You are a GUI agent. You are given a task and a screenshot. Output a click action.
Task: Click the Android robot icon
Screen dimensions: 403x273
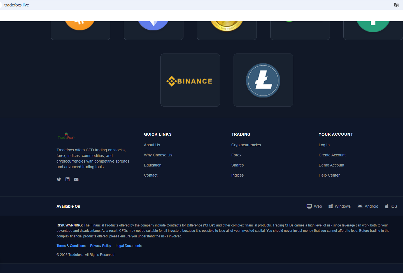360,206
